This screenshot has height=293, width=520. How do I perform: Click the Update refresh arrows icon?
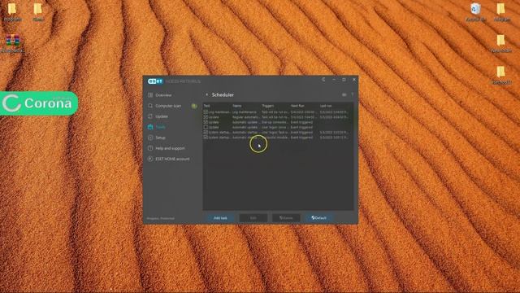click(x=150, y=116)
